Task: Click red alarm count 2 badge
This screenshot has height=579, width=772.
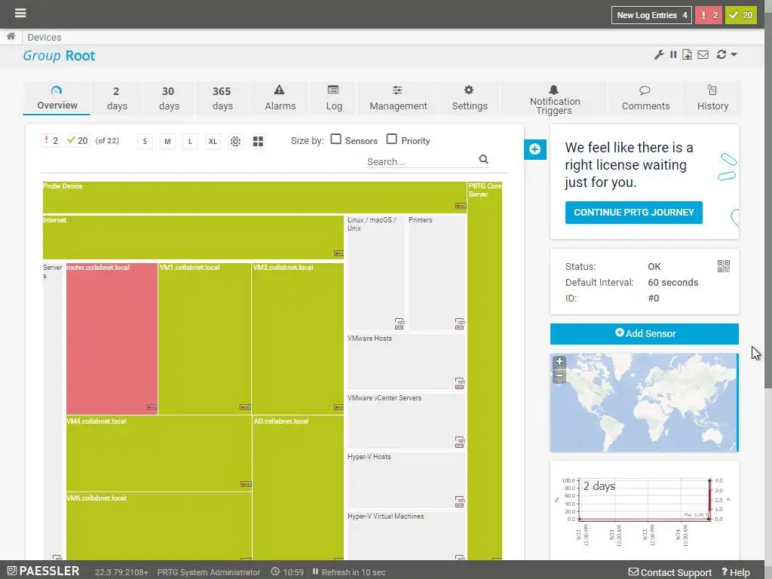Action: pos(709,15)
